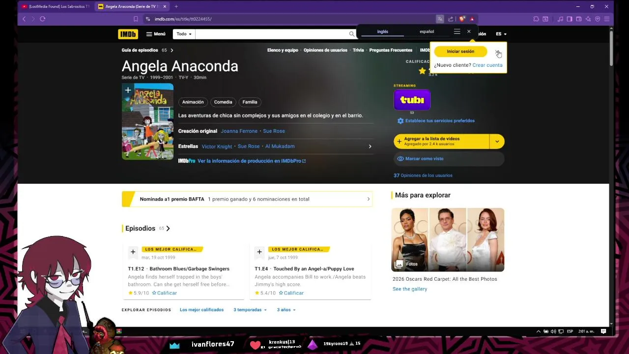This screenshot has height=354, width=629.
Task: Open the Brave VPN shield icon
Action: click(598, 19)
